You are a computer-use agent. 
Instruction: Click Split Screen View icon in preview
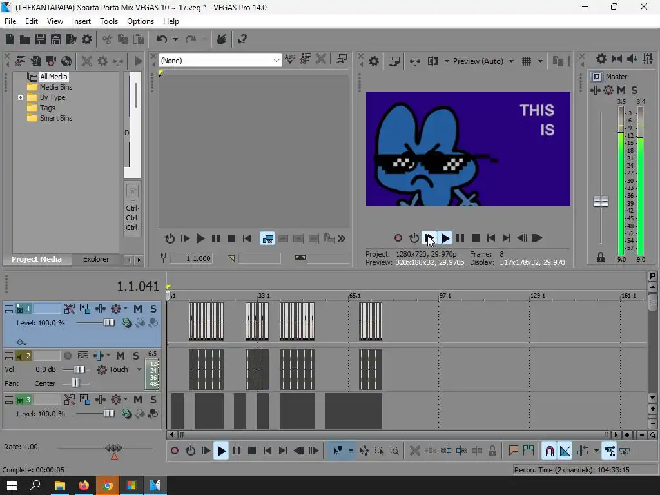click(433, 61)
